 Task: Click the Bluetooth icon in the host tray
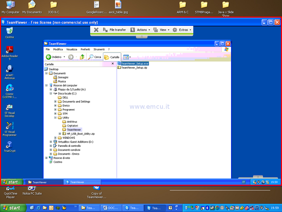pyautogui.click(x=207, y=208)
